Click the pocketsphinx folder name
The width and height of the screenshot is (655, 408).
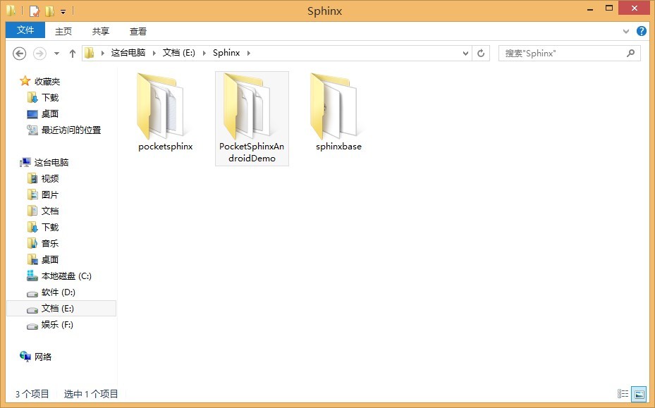click(166, 147)
